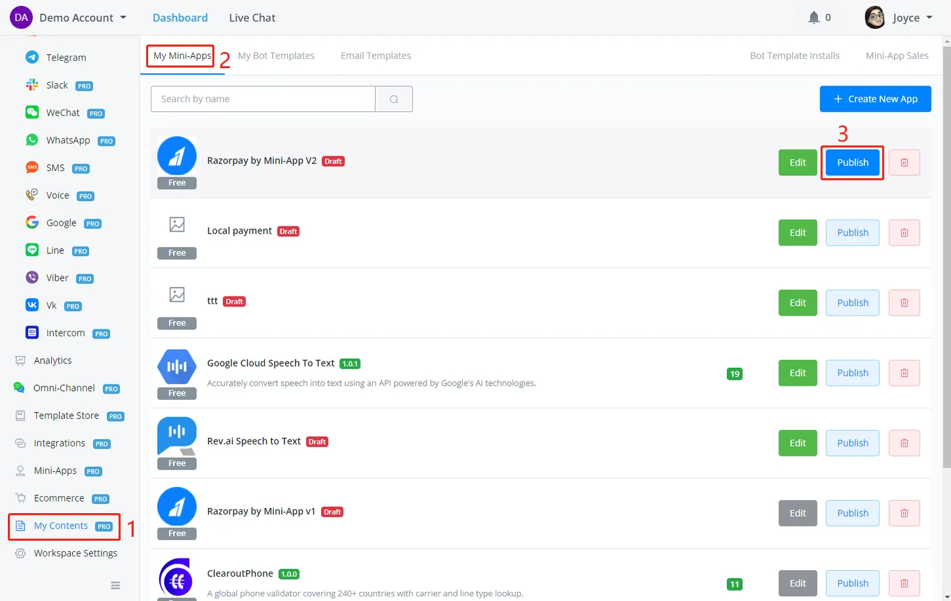The height and width of the screenshot is (601, 951).
Task: Edit Rev.ai Speech to Text
Action: pos(798,443)
